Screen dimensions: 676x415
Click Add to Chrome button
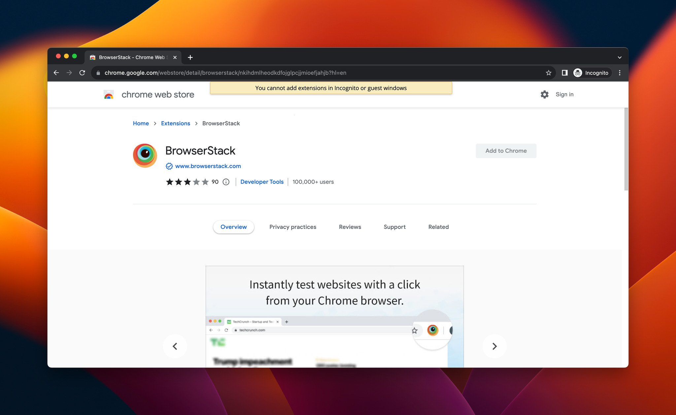506,150
